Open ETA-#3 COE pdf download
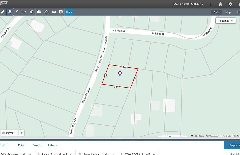The image size is (240, 155). pyautogui.click(x=137, y=154)
